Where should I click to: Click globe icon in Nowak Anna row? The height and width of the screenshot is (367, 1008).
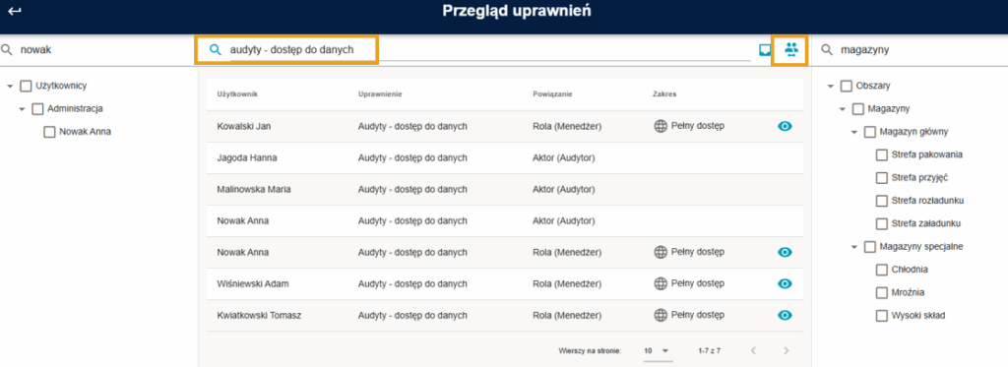coord(661,252)
